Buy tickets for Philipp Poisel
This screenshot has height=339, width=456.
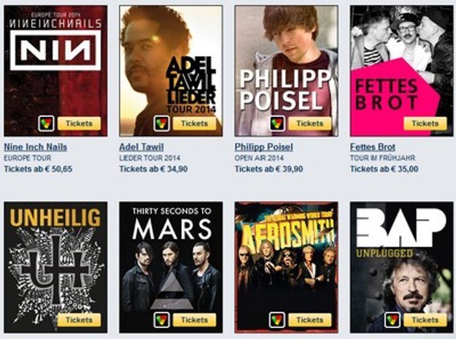[x=310, y=123]
